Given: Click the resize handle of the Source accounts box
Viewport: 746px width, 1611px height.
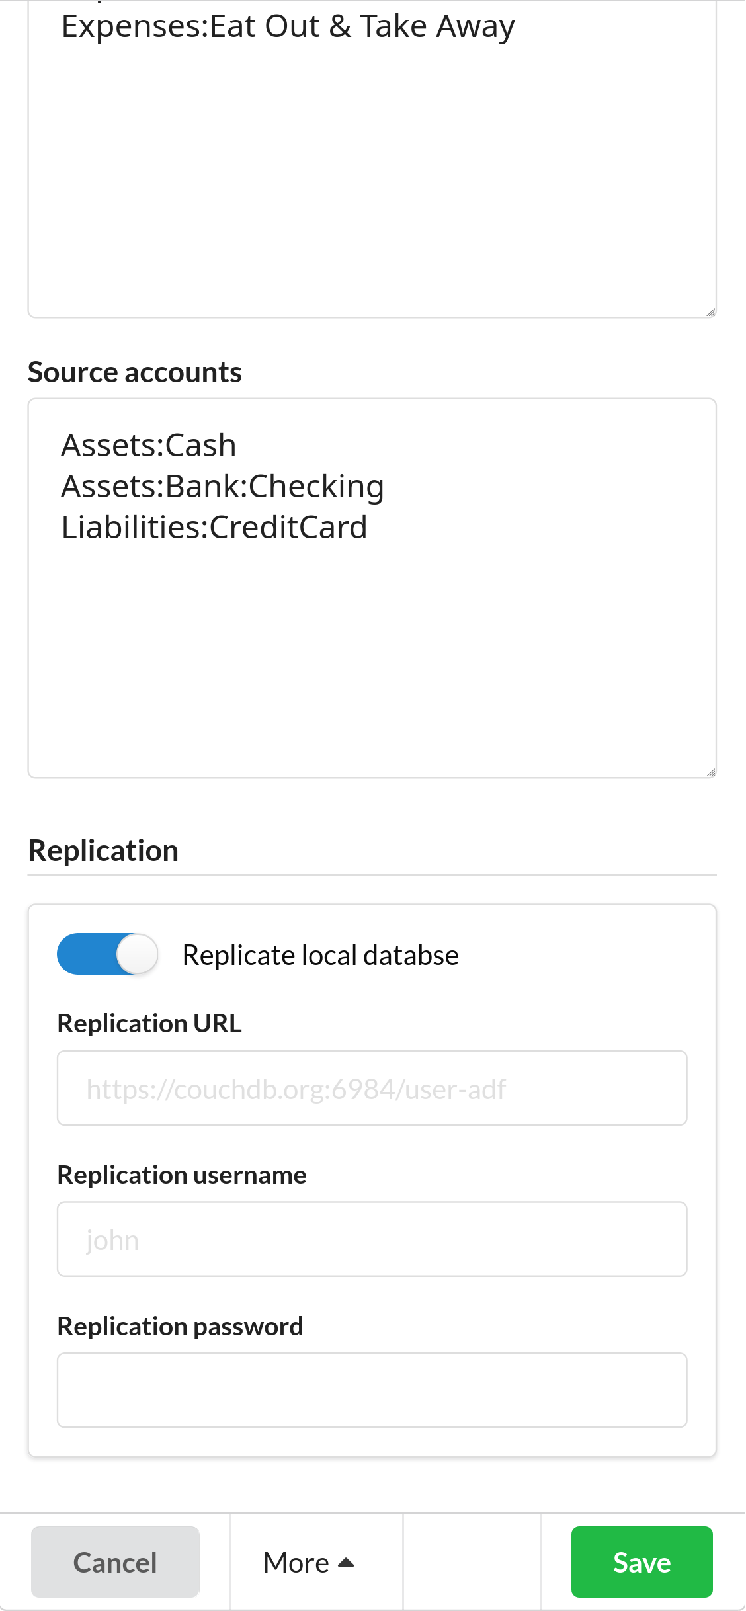Looking at the screenshot, I should pyautogui.click(x=712, y=772).
